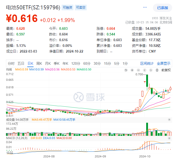This screenshot has width=175, height=160.
Task: Click the MA5:0.59 moving average label
Action: [x=22, y=69]
